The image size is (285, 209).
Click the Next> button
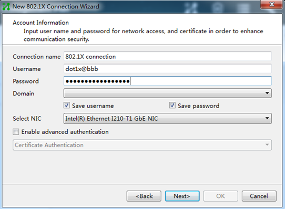pos(182,196)
